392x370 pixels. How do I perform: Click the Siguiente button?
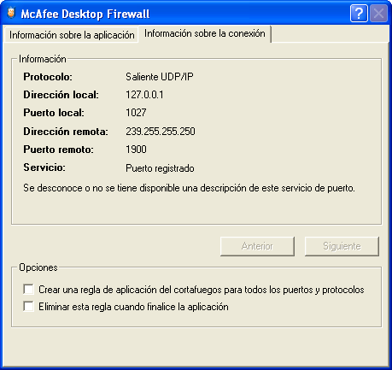[342, 246]
